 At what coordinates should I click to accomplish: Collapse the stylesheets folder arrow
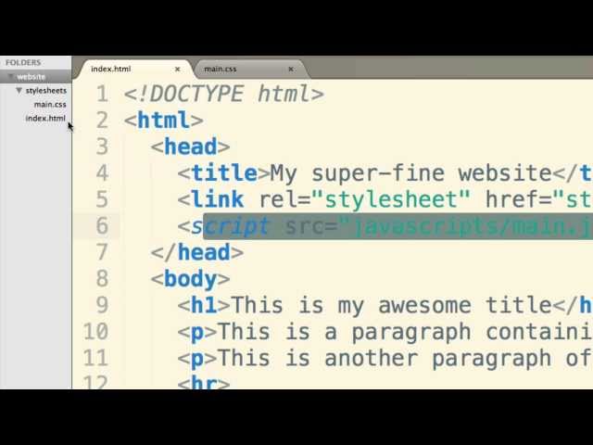19,91
